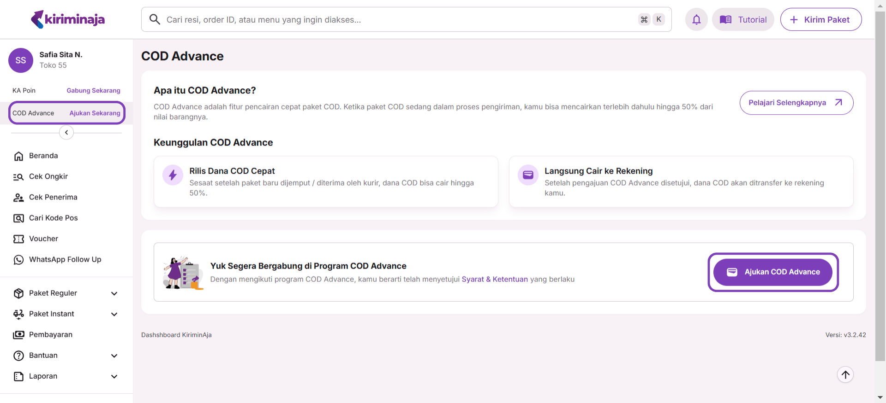This screenshot has width=886, height=403.
Task: Open Beranda from the sidebar
Action: [43, 156]
